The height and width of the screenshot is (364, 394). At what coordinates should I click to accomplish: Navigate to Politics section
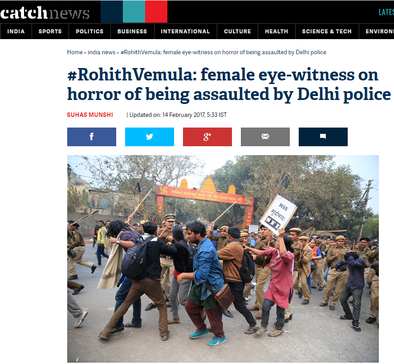pos(89,32)
